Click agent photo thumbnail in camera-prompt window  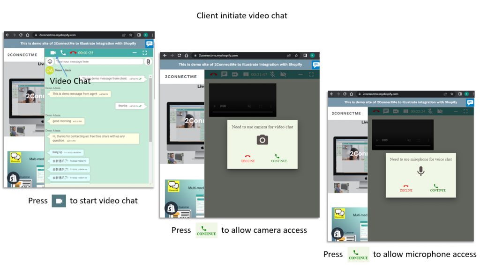[175, 158]
